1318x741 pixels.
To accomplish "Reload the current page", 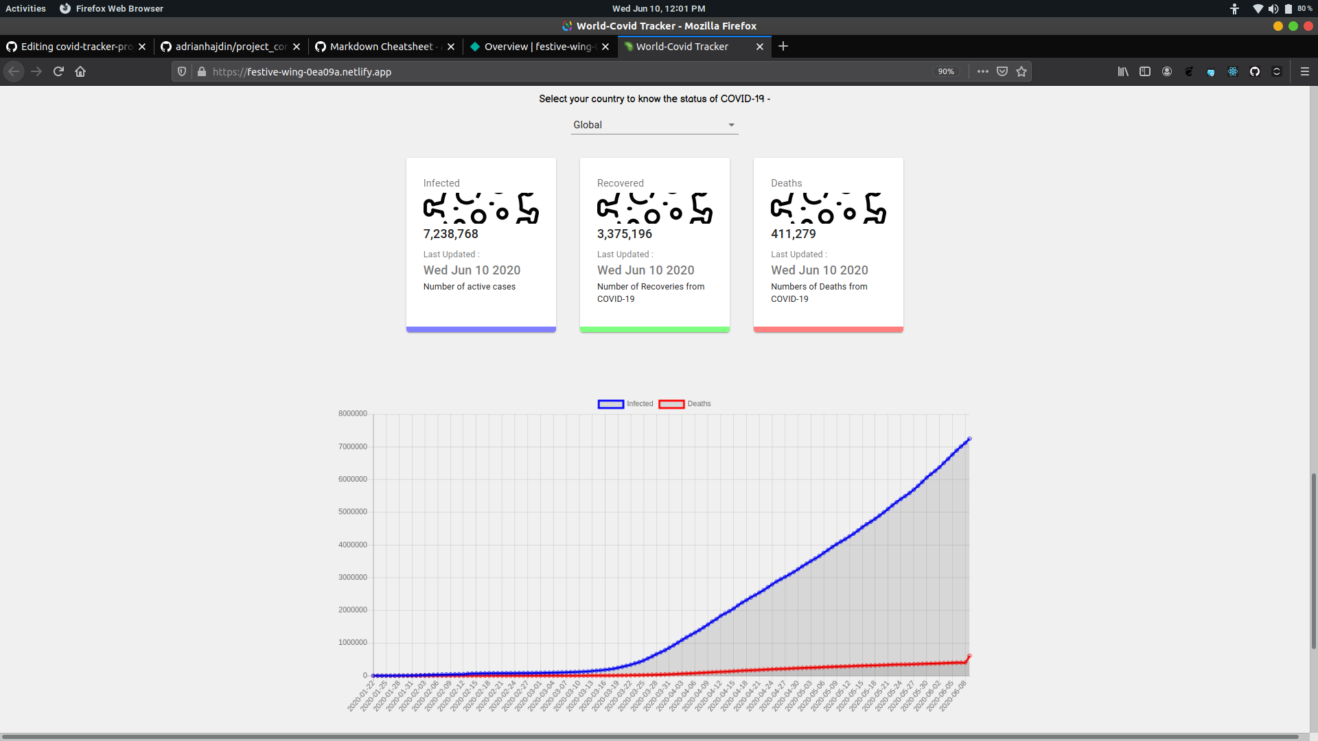I will (58, 71).
